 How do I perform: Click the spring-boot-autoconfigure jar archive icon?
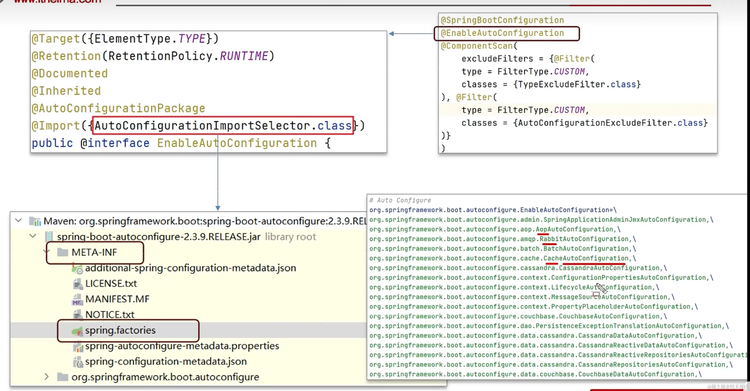(49, 237)
